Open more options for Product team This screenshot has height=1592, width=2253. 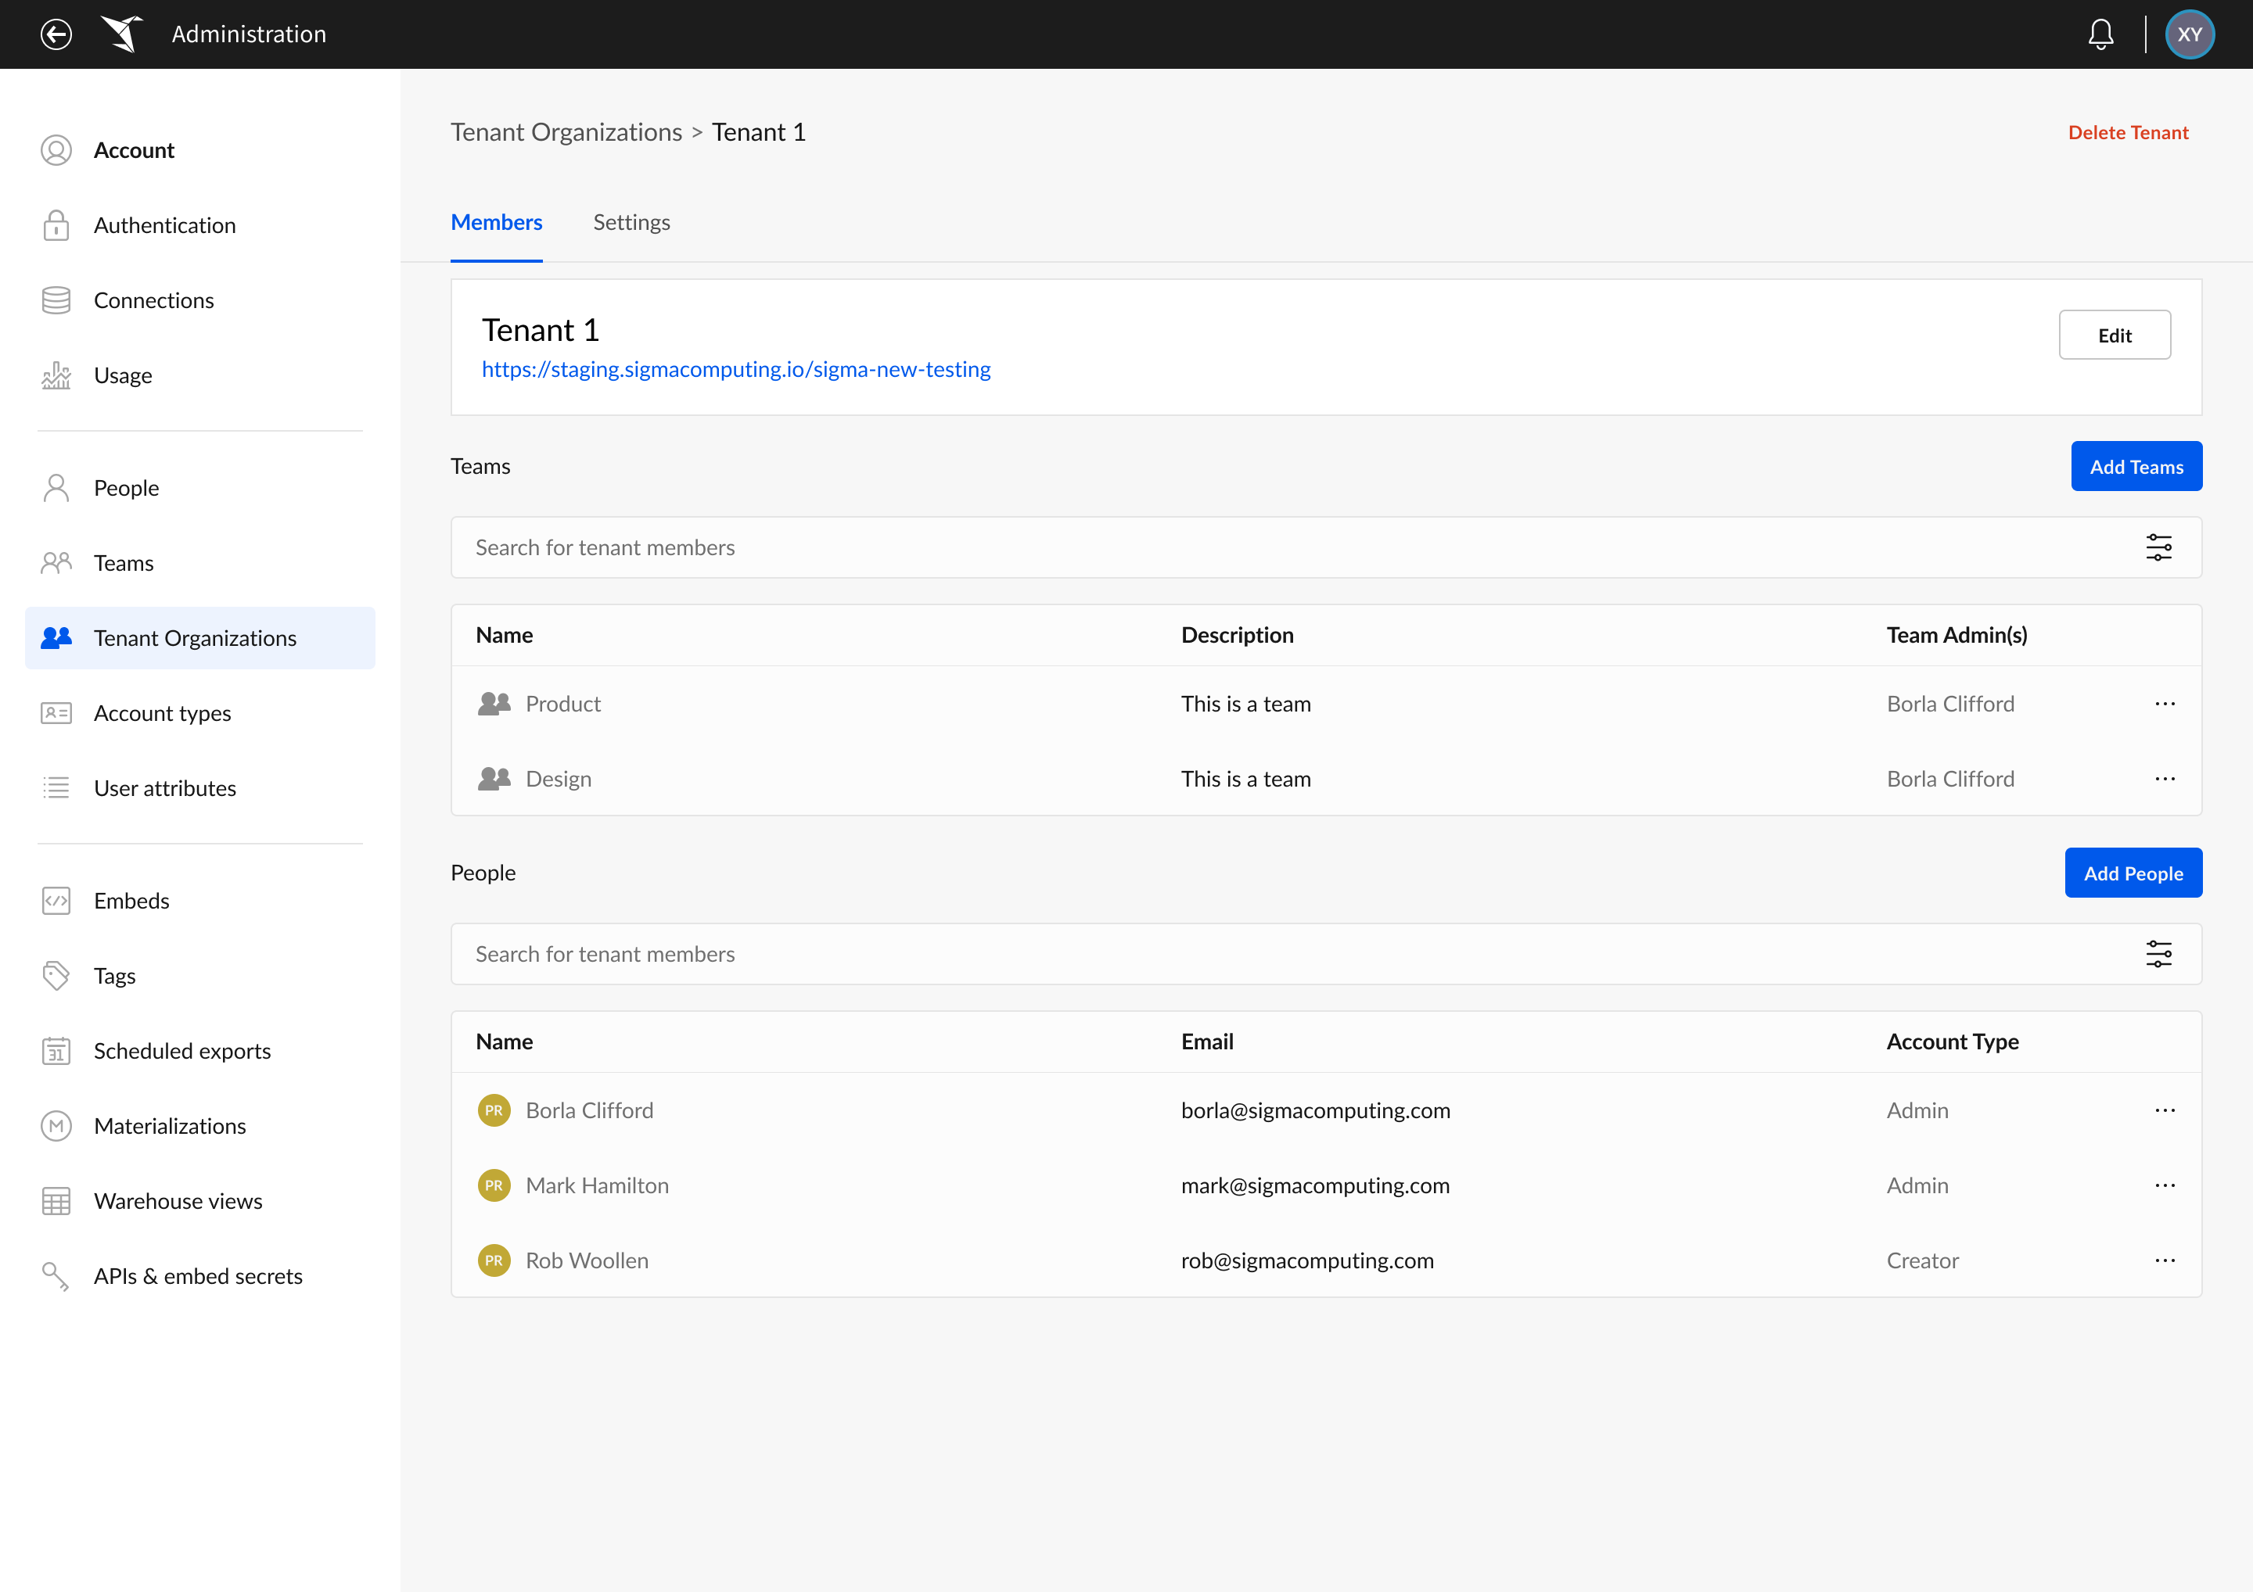tap(2165, 703)
